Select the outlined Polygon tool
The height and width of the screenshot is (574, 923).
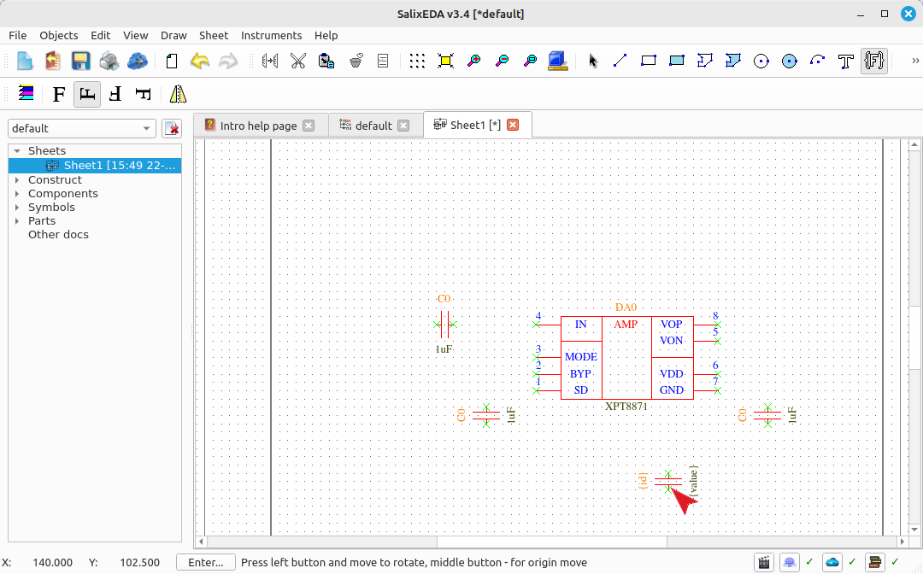click(x=704, y=61)
